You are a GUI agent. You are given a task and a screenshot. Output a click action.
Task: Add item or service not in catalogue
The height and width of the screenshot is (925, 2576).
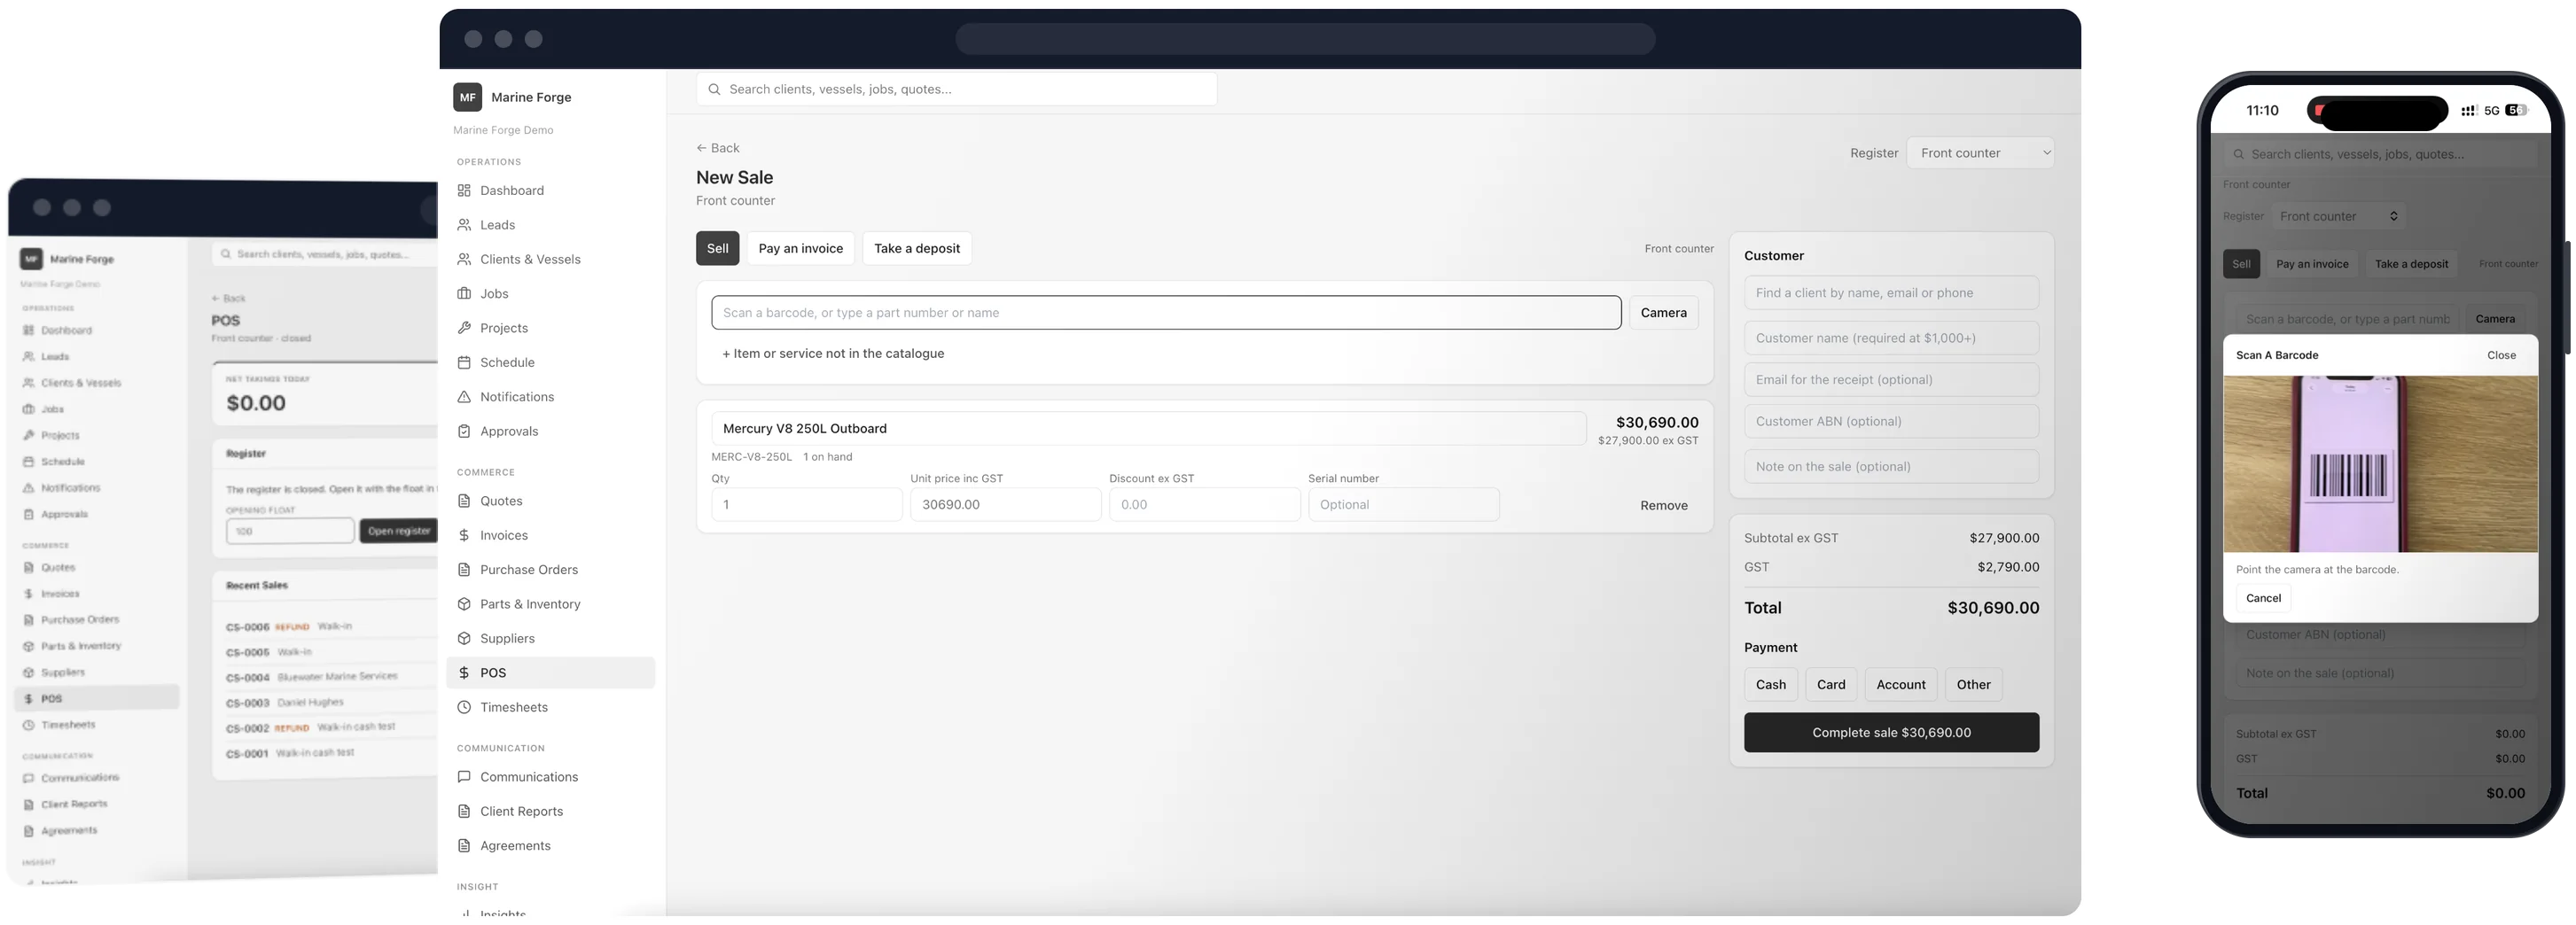(x=832, y=354)
